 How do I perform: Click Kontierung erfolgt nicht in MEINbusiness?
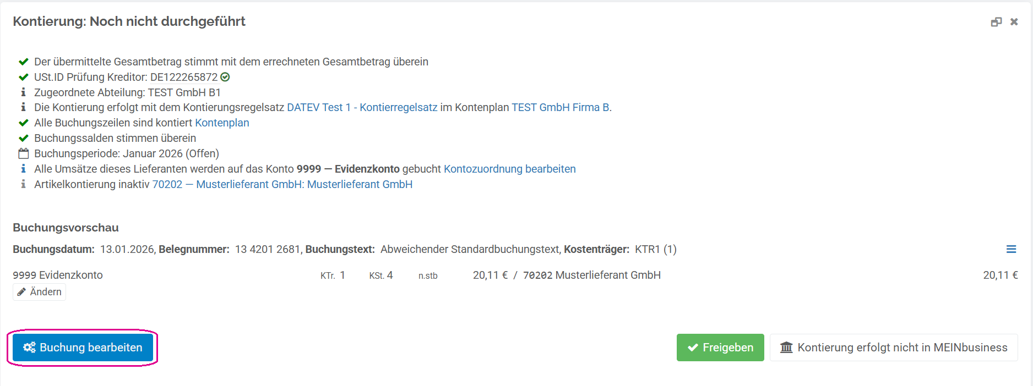coord(893,348)
